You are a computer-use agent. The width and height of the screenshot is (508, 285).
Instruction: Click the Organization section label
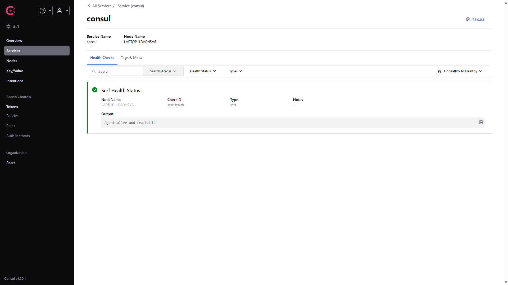click(x=16, y=153)
